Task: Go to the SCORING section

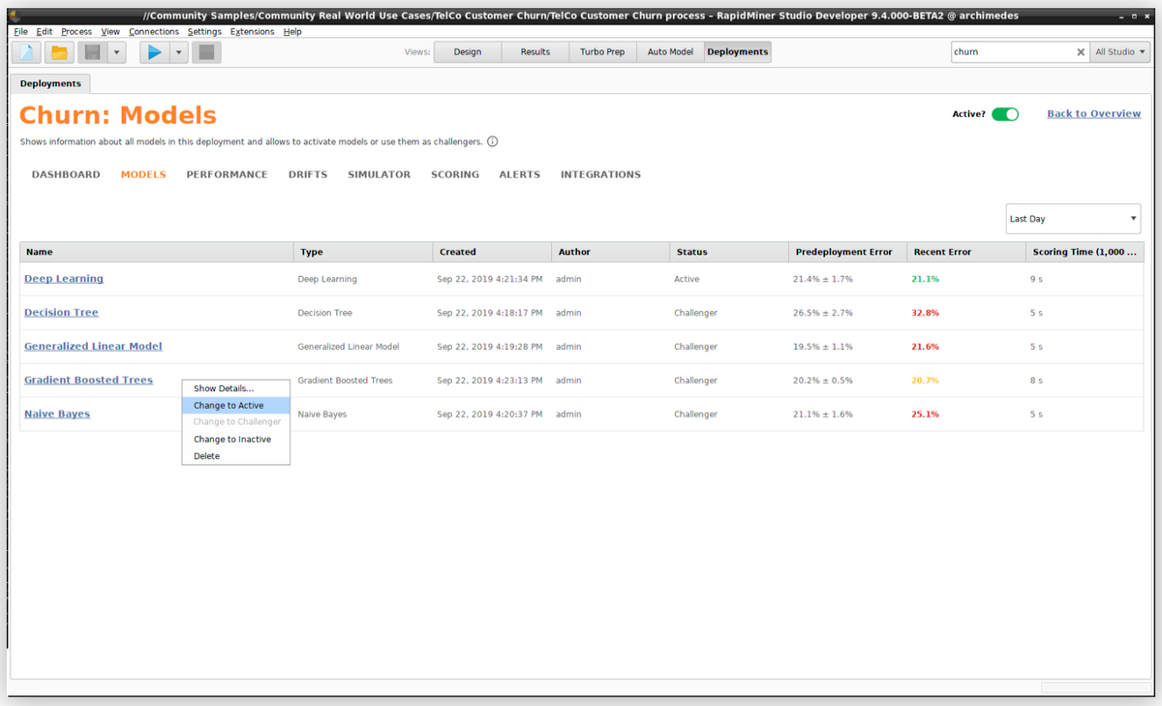Action: coord(455,175)
